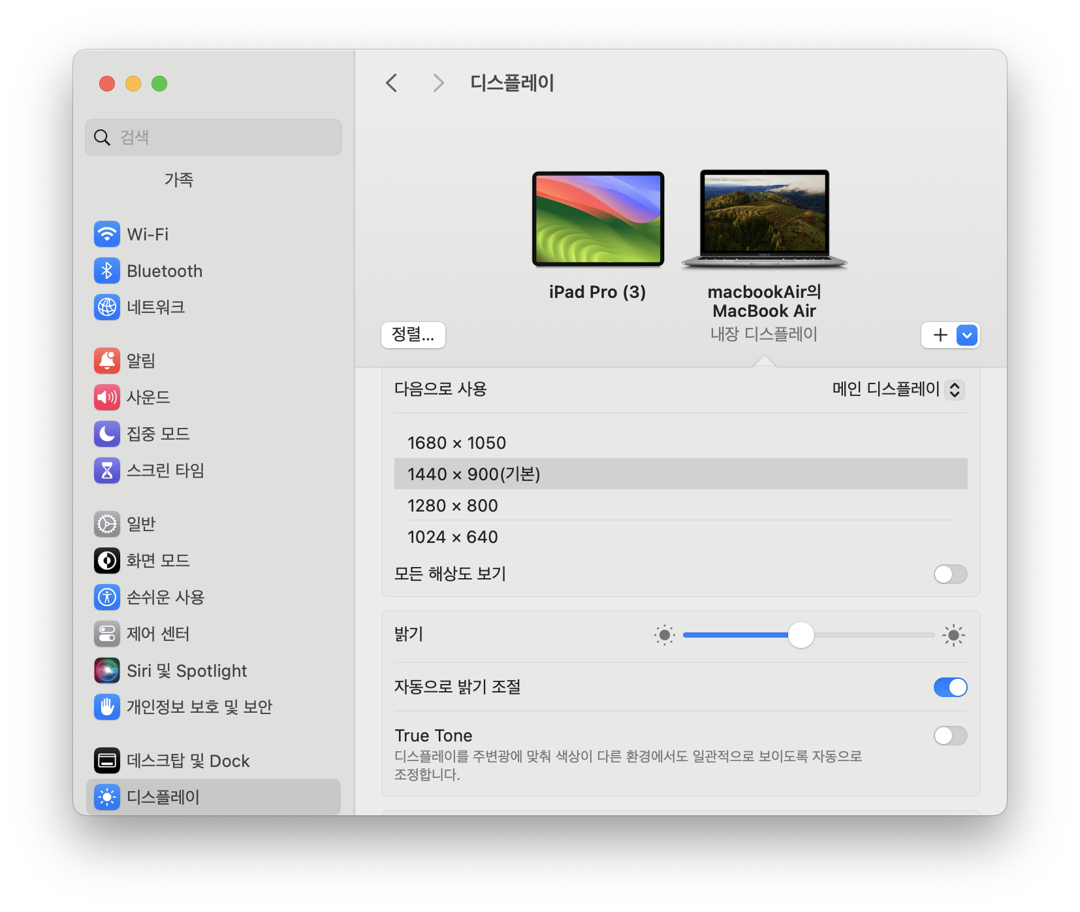Screen dimensions: 1080x912
Task: Select the iPad Pro (3) display thumbnail
Action: coord(598,219)
